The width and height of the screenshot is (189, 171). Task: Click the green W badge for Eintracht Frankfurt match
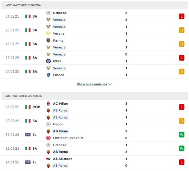(182, 135)
